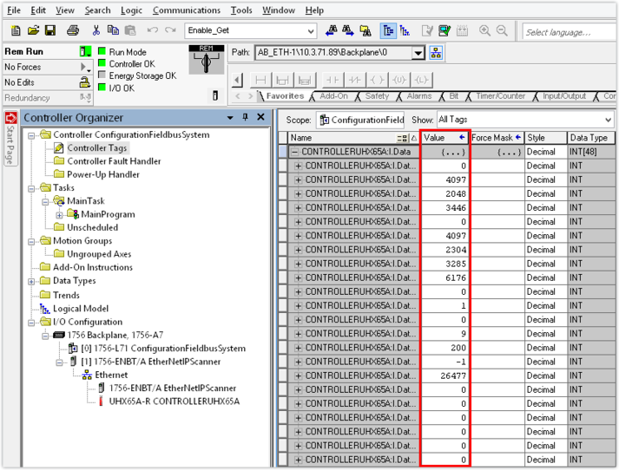Open the RSWho network browse icon

pos(436,52)
